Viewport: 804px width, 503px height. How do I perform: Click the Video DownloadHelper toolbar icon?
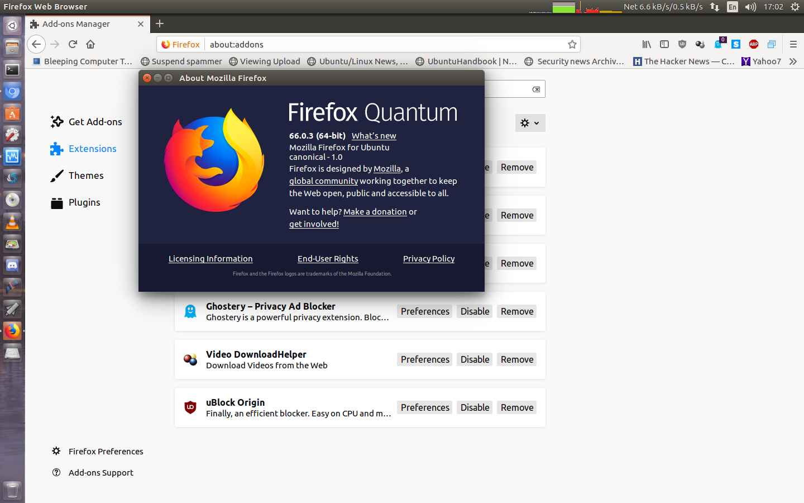(x=700, y=44)
